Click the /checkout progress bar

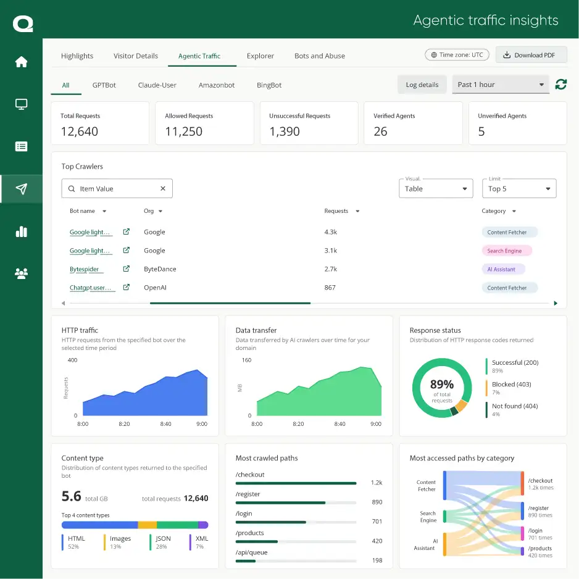click(296, 483)
